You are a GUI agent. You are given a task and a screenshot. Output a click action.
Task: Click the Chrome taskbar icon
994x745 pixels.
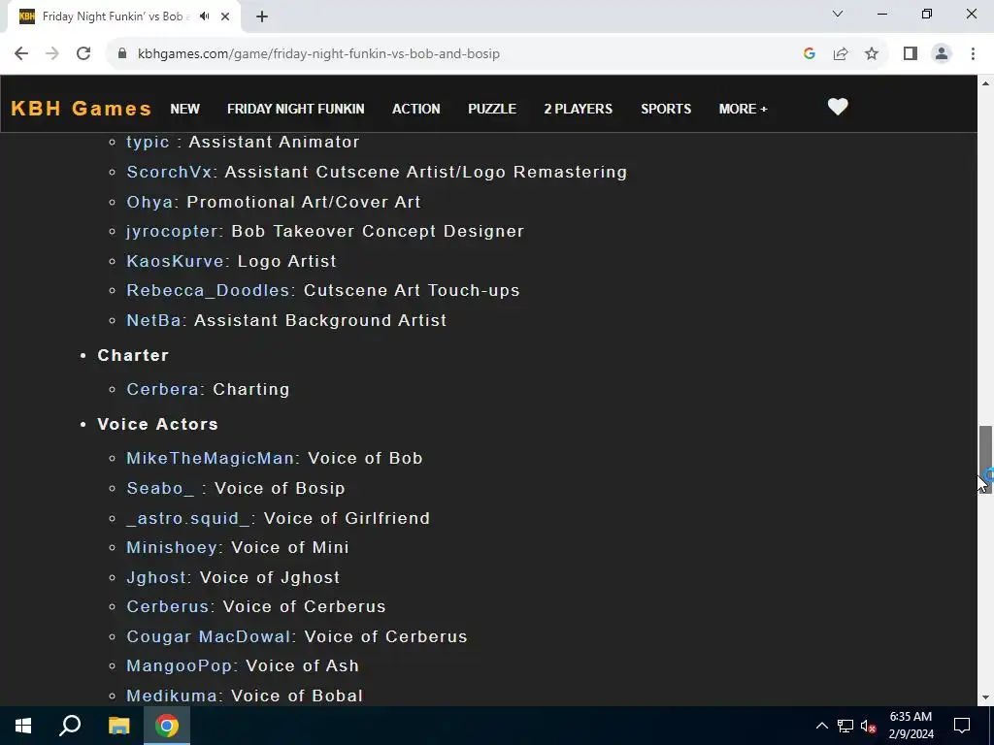pos(167,726)
